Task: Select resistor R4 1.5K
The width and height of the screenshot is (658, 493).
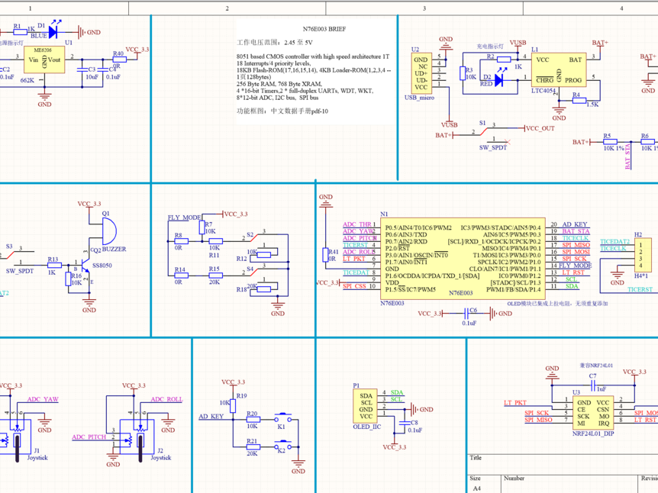Action: [579, 101]
